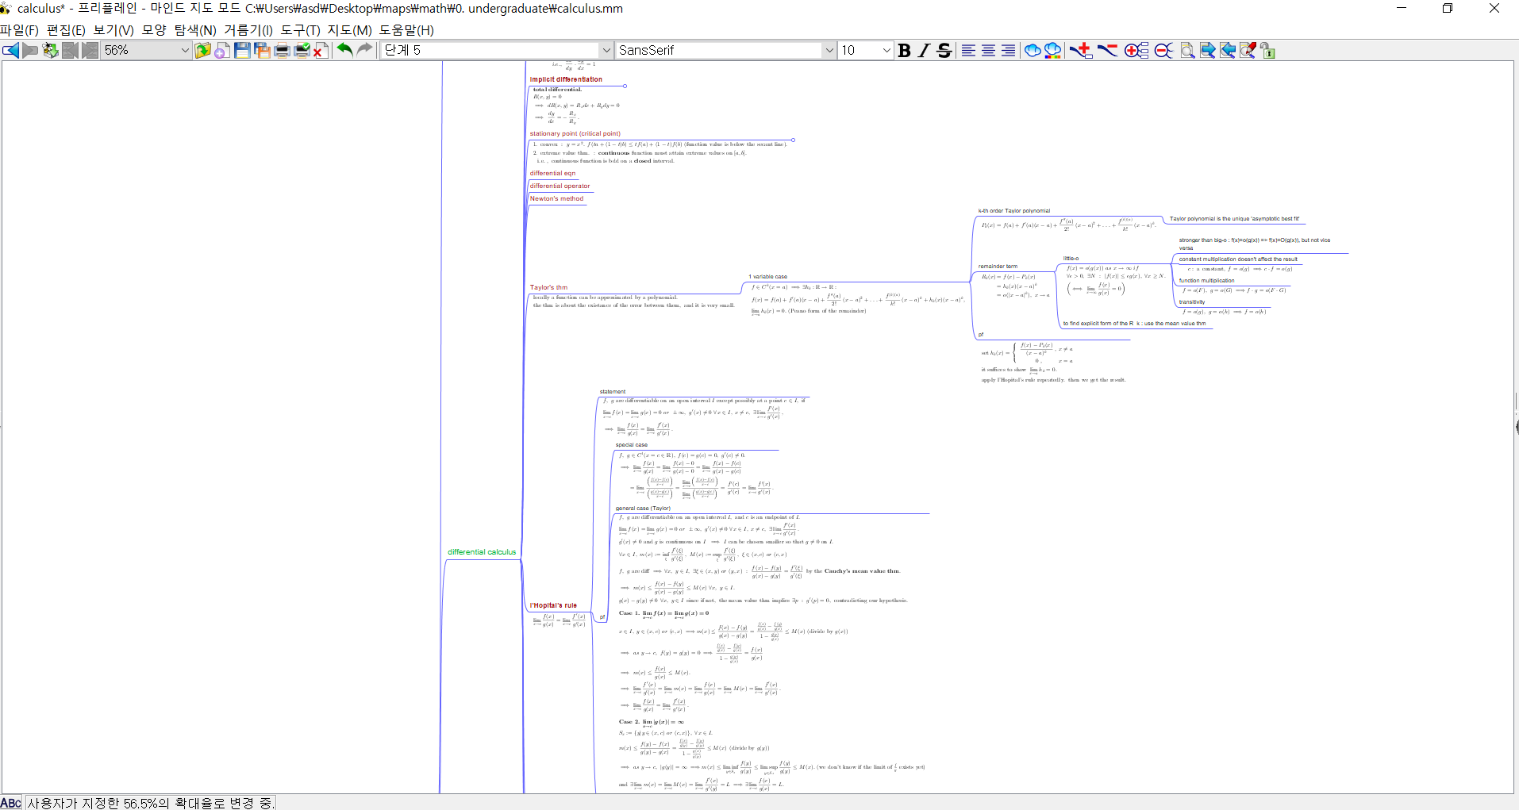1519x810 pixels.
Task: Open the 거름기(I) menu
Action: (248, 30)
